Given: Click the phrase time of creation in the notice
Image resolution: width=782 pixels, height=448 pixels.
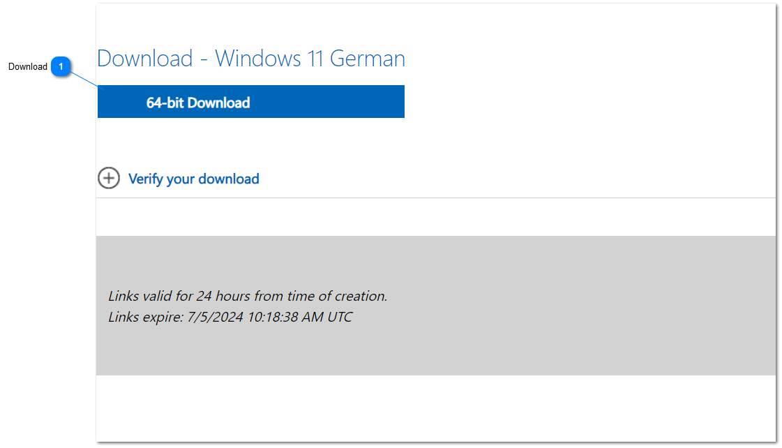Looking at the screenshot, I should 336,296.
